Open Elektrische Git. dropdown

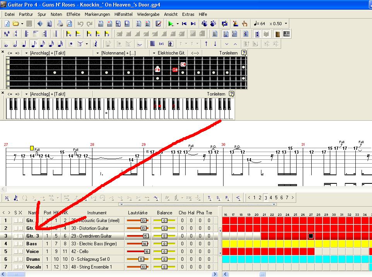click(154, 53)
